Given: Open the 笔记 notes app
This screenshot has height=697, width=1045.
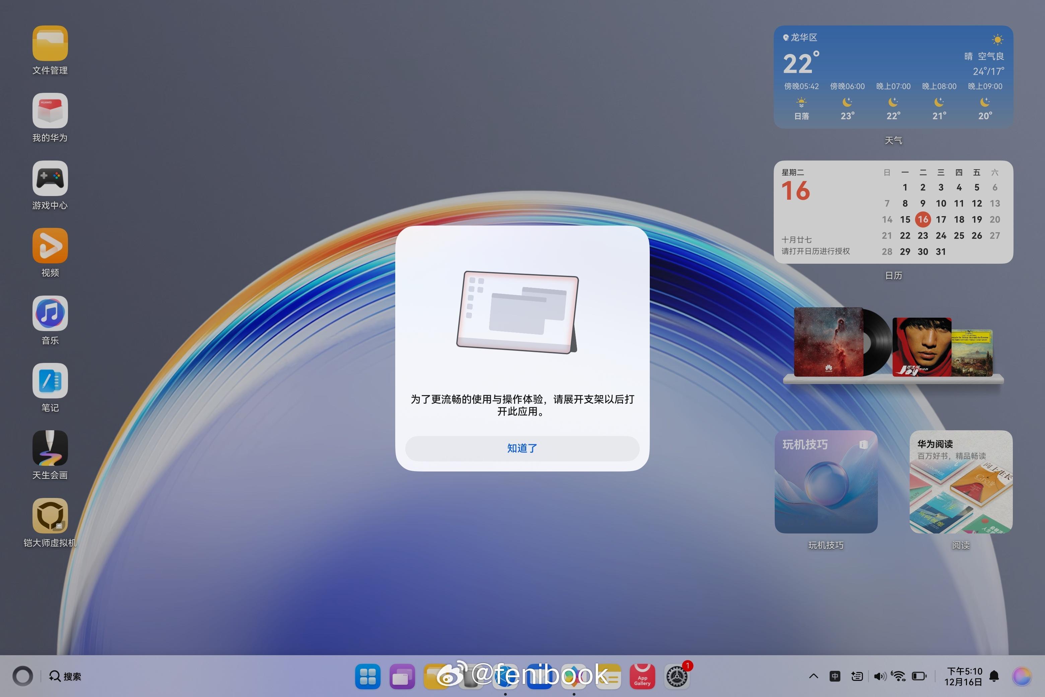Looking at the screenshot, I should [50, 381].
